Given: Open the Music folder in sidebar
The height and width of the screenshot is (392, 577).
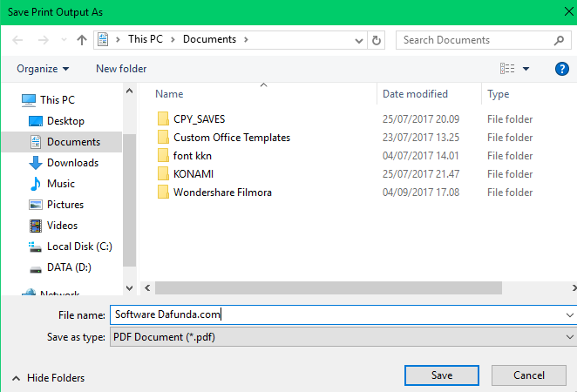Looking at the screenshot, I should (60, 184).
